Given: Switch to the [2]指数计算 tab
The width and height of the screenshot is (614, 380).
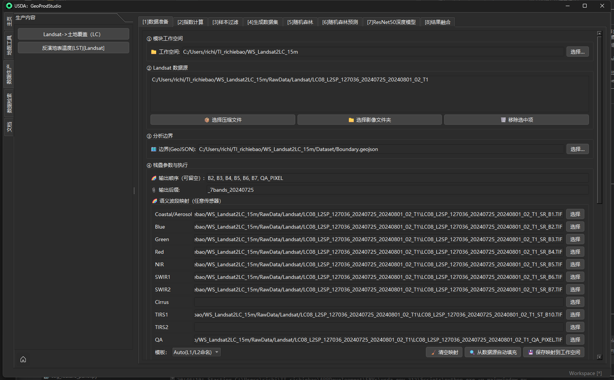Looking at the screenshot, I should click(190, 22).
